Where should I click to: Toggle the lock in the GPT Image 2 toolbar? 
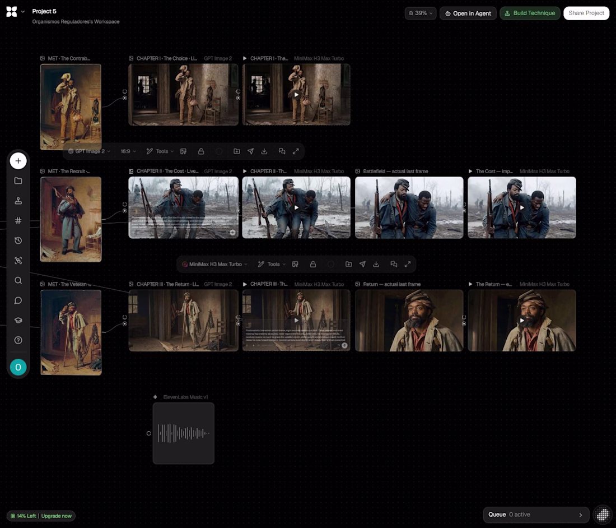pyautogui.click(x=201, y=151)
